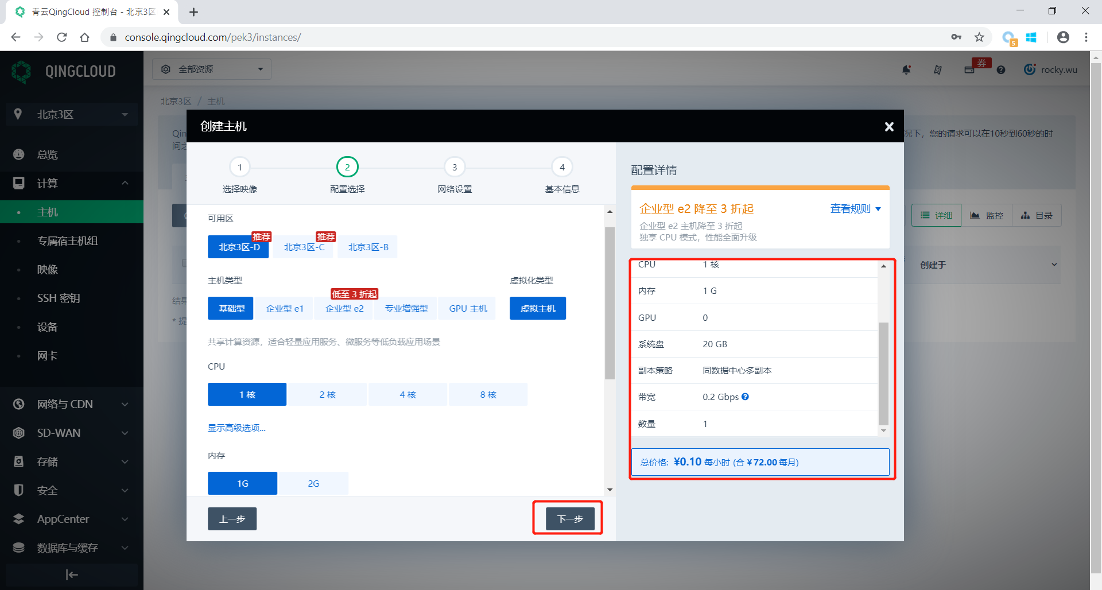This screenshot has height=590, width=1102.
Task: Open help question mark icon in header
Action: coord(1001,69)
